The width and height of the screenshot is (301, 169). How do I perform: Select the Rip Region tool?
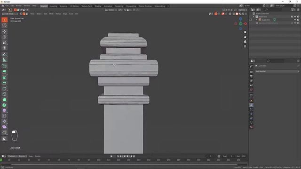tap(4, 132)
